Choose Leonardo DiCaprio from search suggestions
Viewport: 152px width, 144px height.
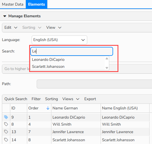coord(48,60)
